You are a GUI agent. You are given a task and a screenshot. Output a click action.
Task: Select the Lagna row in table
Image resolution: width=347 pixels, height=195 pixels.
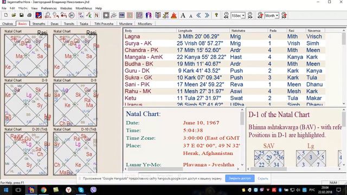pyautogui.click(x=224, y=36)
